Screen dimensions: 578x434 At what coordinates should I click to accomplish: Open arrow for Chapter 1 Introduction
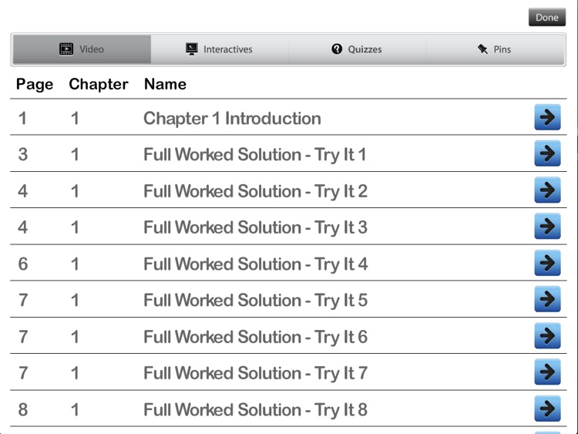(547, 117)
